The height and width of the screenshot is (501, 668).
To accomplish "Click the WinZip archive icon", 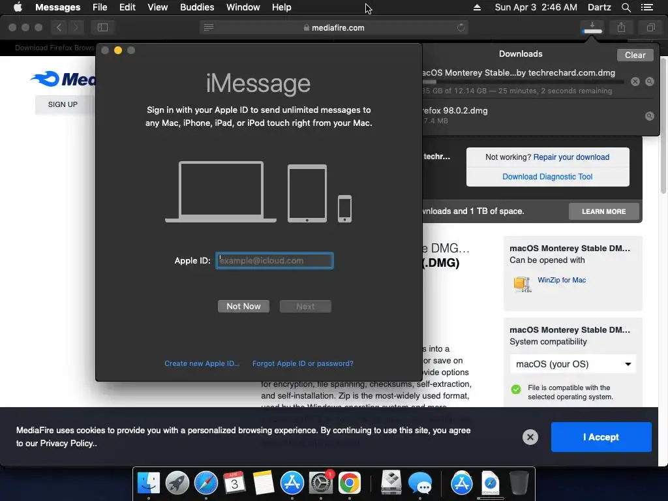I will click(523, 284).
